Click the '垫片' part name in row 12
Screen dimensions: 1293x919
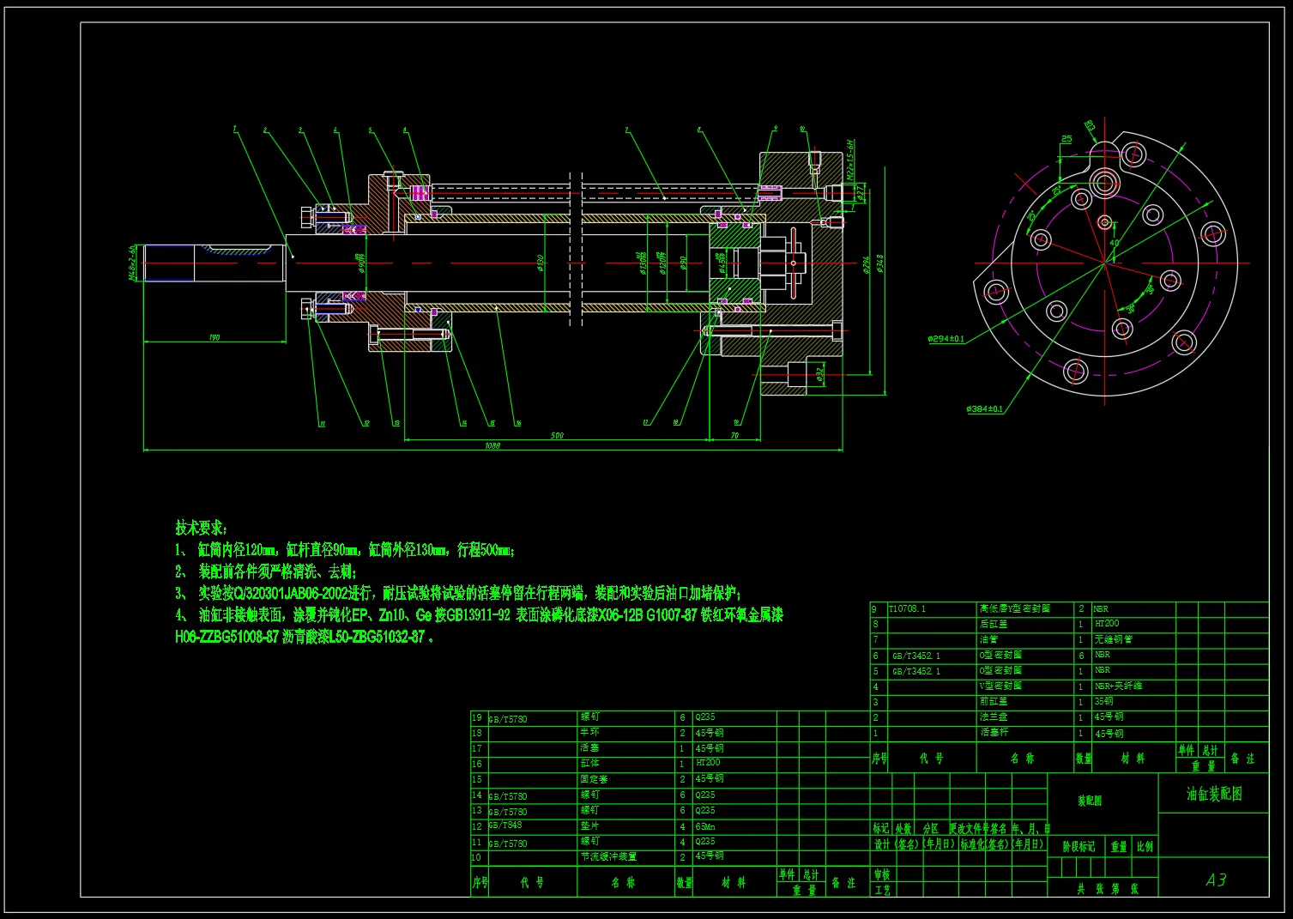click(589, 826)
